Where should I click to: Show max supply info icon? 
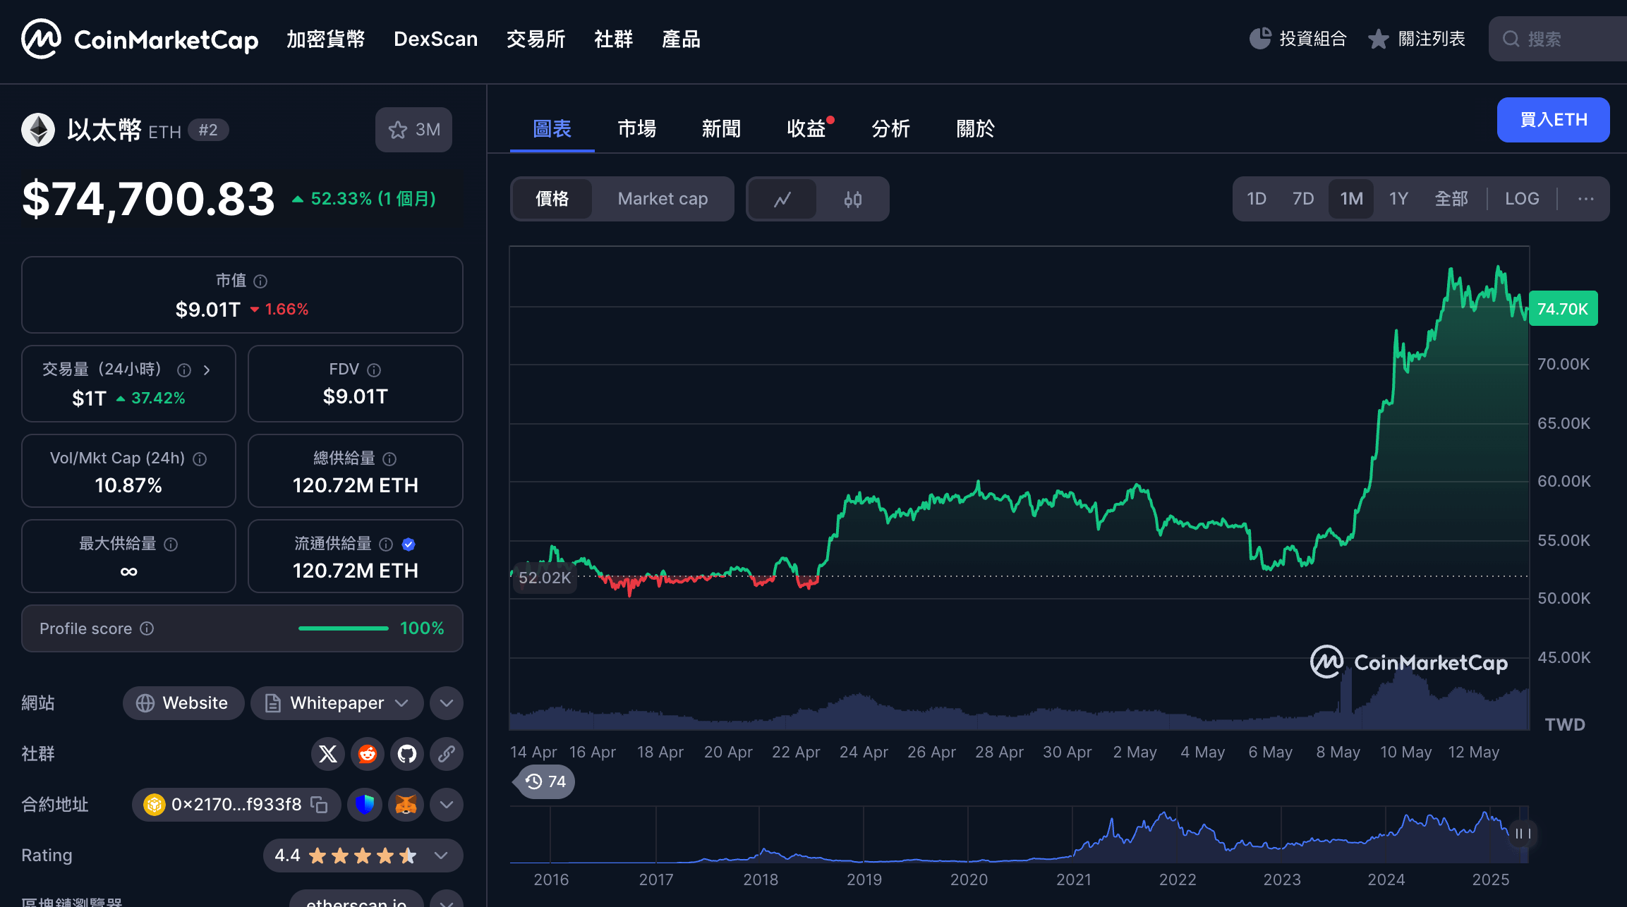pos(171,544)
